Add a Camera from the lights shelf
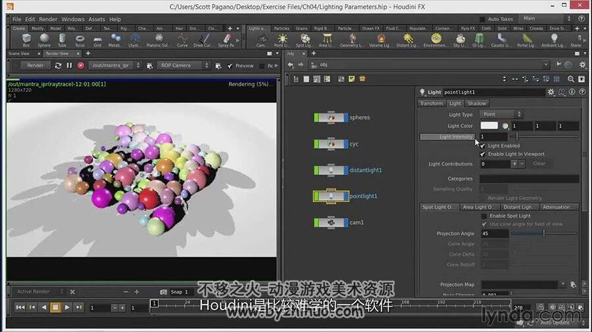Screen dimensions: 592x332 262,40
